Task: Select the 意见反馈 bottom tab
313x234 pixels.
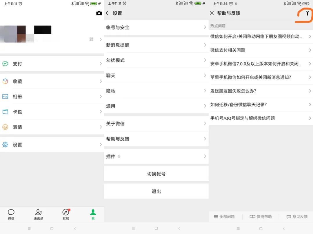Action: pos(297,216)
